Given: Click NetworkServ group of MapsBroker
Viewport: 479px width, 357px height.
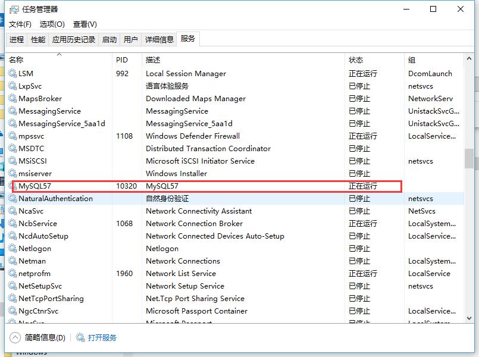Looking at the screenshot, I should (x=430, y=98).
